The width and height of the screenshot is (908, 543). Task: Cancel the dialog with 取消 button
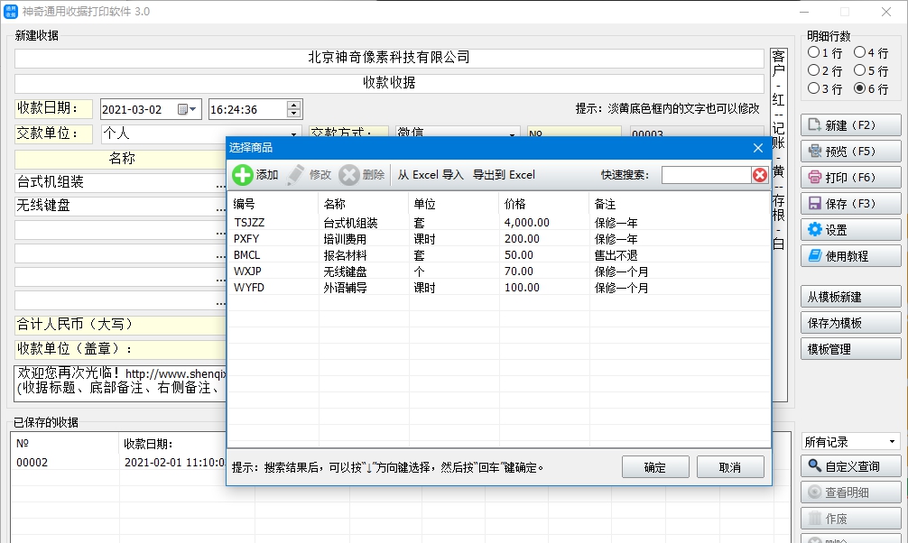pos(730,467)
